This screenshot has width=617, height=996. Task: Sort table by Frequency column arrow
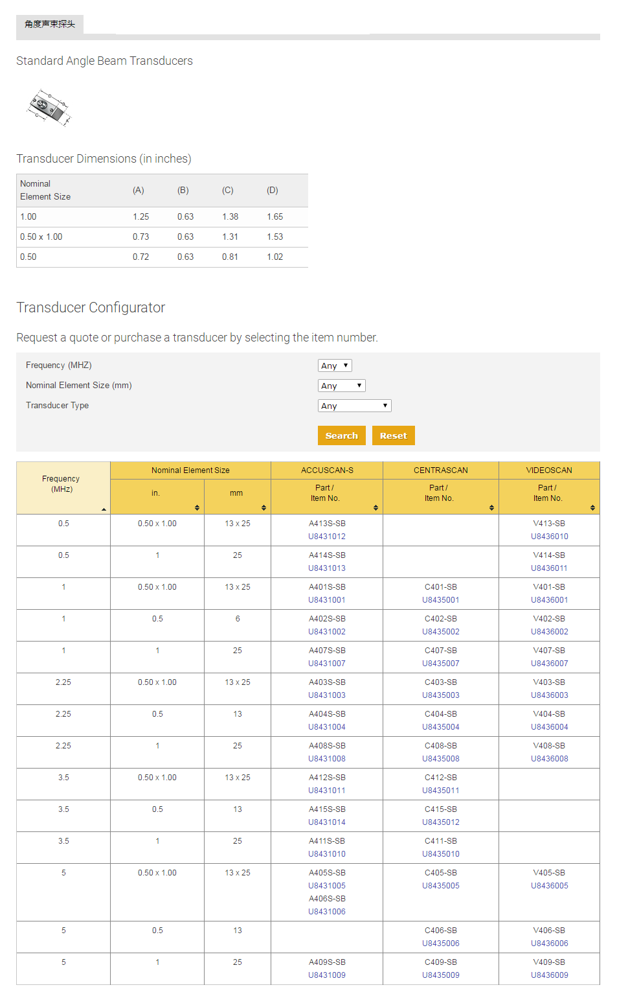point(104,509)
